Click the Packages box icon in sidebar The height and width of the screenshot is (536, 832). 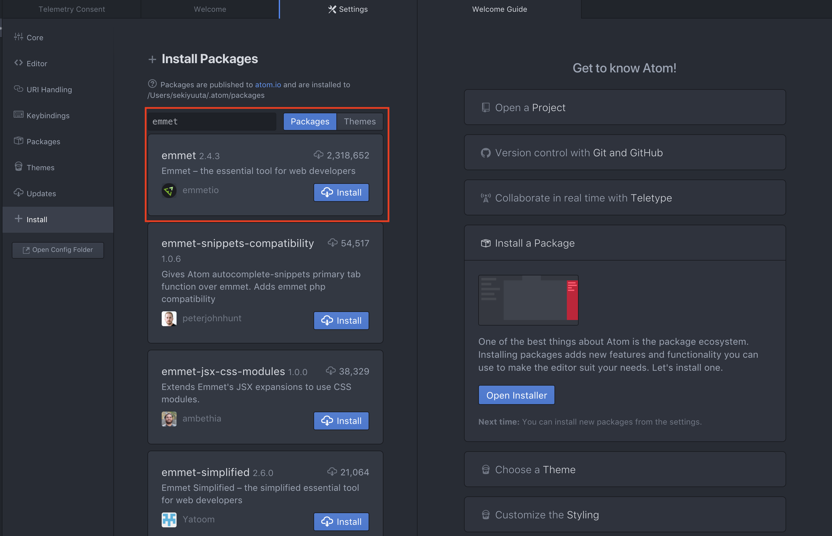19,141
